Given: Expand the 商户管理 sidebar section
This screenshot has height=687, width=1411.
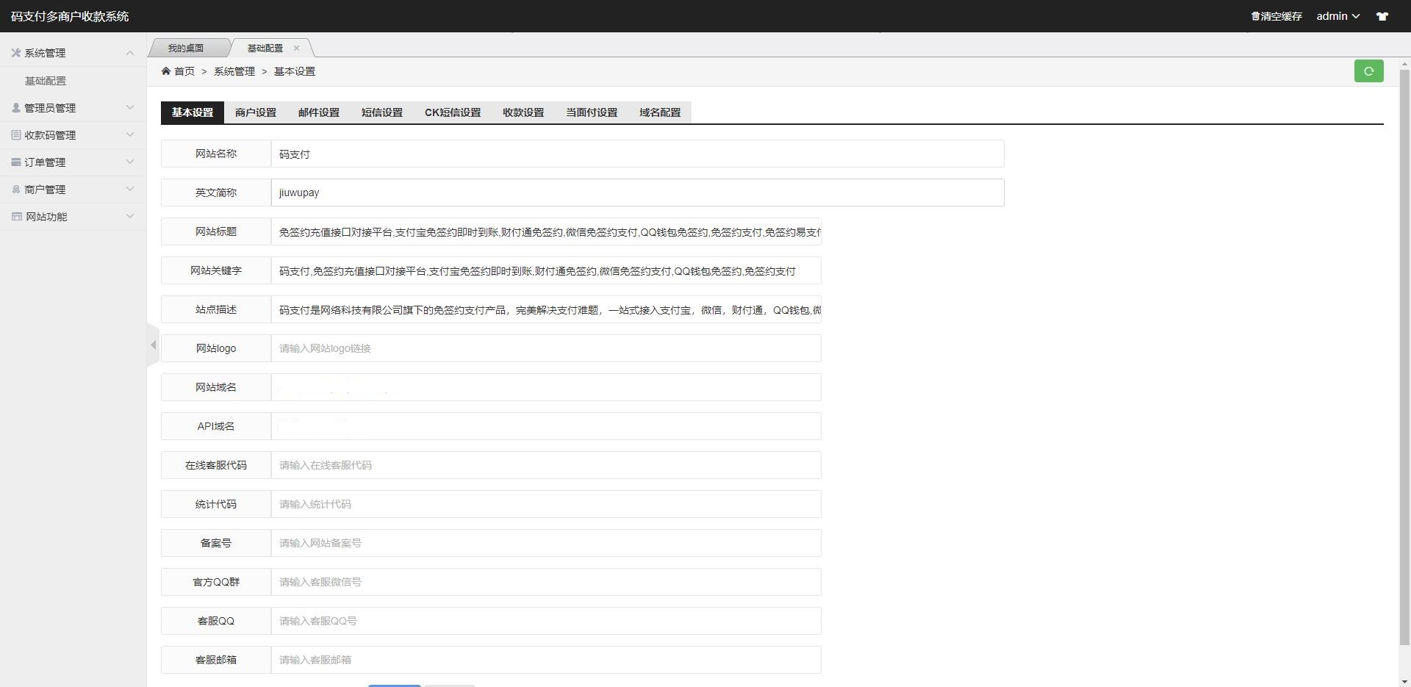Looking at the screenshot, I should (x=73, y=190).
